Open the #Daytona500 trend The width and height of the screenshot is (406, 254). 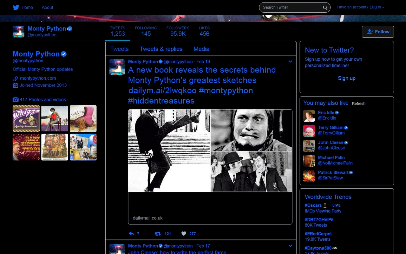pos(318,248)
